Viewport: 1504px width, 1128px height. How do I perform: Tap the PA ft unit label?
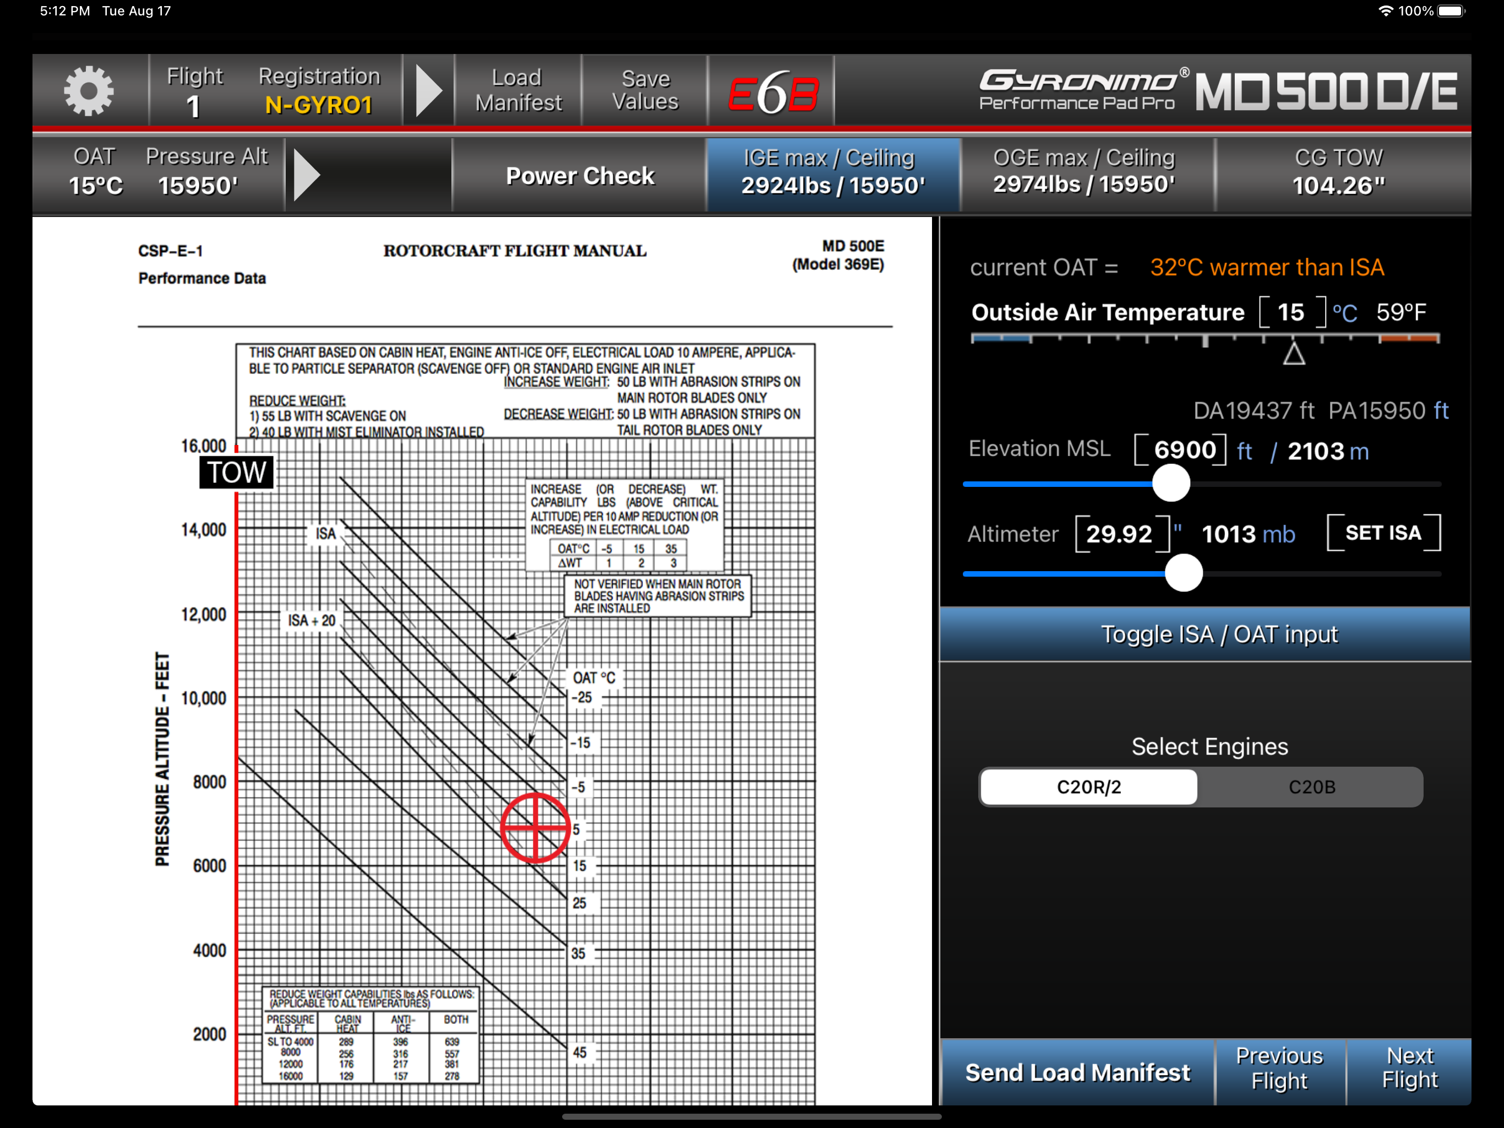[1441, 410]
